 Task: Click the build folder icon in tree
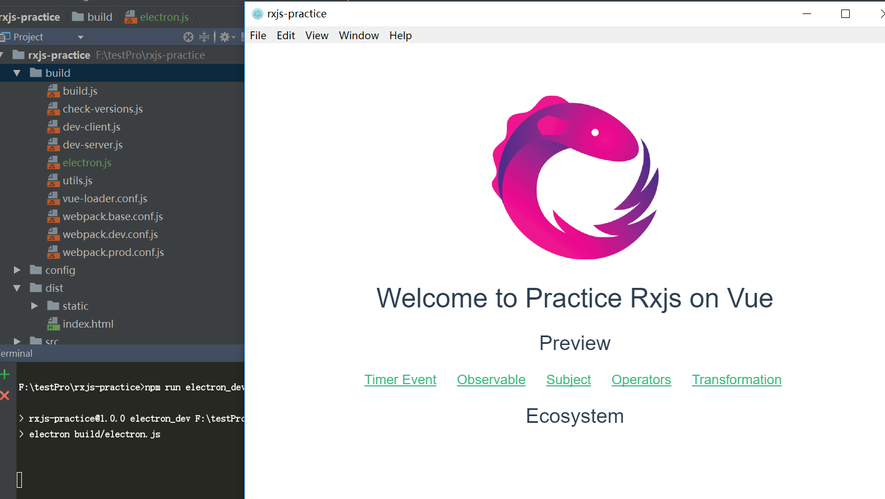click(36, 73)
